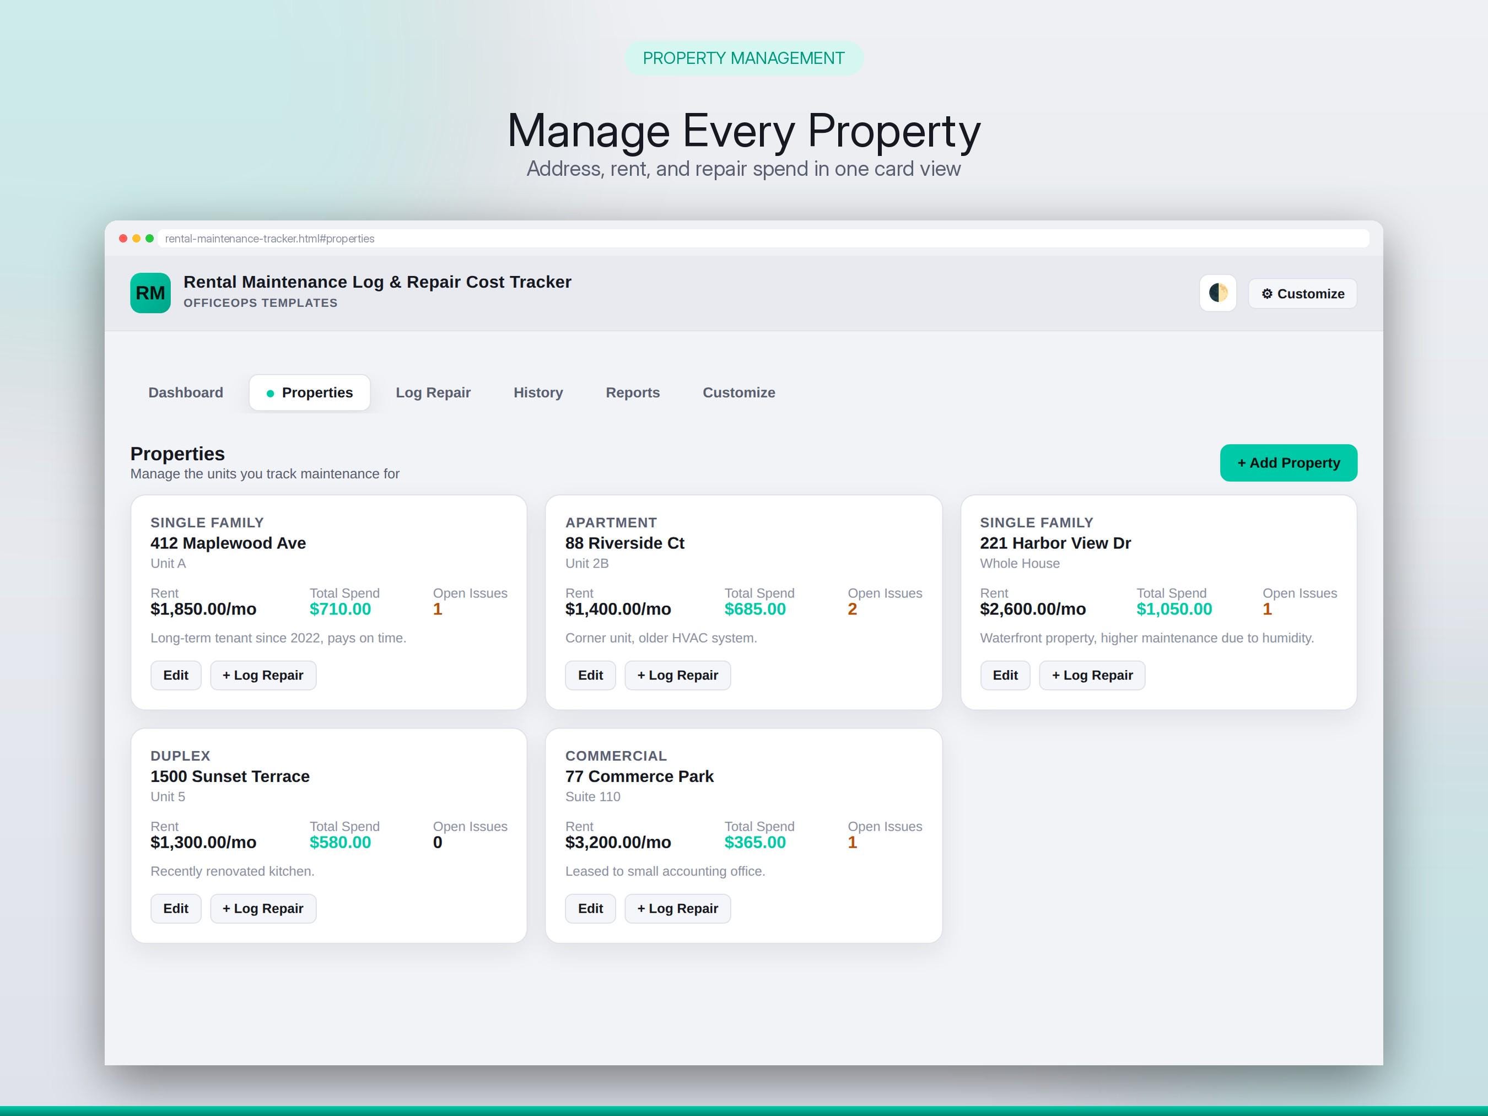Click the $580.00 total spend value
The image size is (1488, 1116).
pos(341,842)
